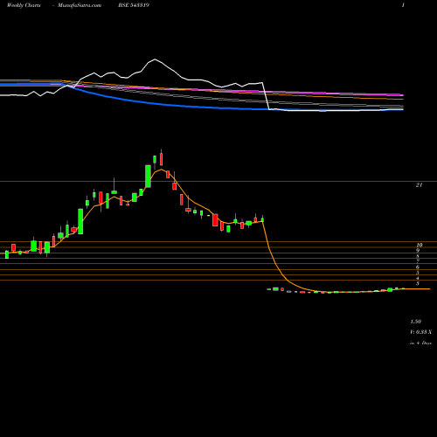Click the '10' price level label
Screen dimensions: 437x437
419,245
